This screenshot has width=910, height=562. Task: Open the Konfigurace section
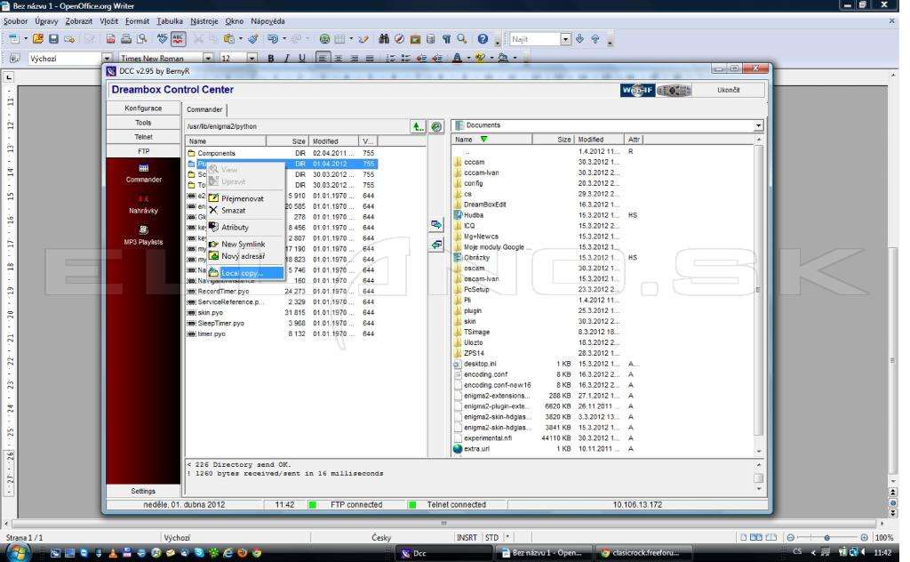[143, 108]
